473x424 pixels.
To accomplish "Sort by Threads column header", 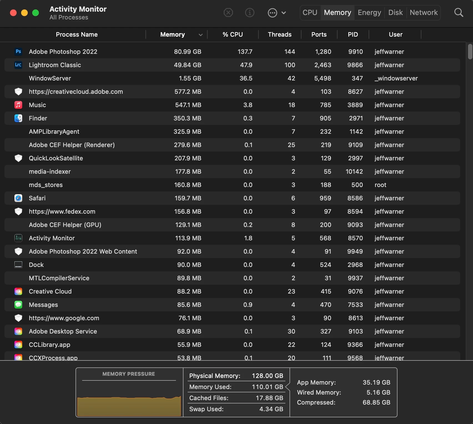I will coord(280,34).
